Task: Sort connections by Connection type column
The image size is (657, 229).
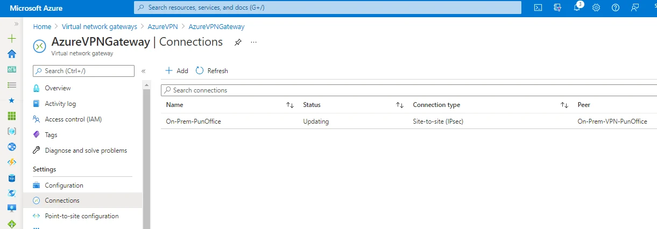Action: click(x=564, y=105)
